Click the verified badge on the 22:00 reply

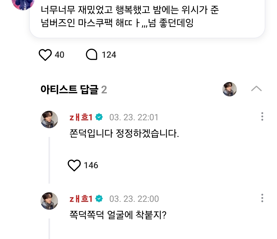coord(99,199)
